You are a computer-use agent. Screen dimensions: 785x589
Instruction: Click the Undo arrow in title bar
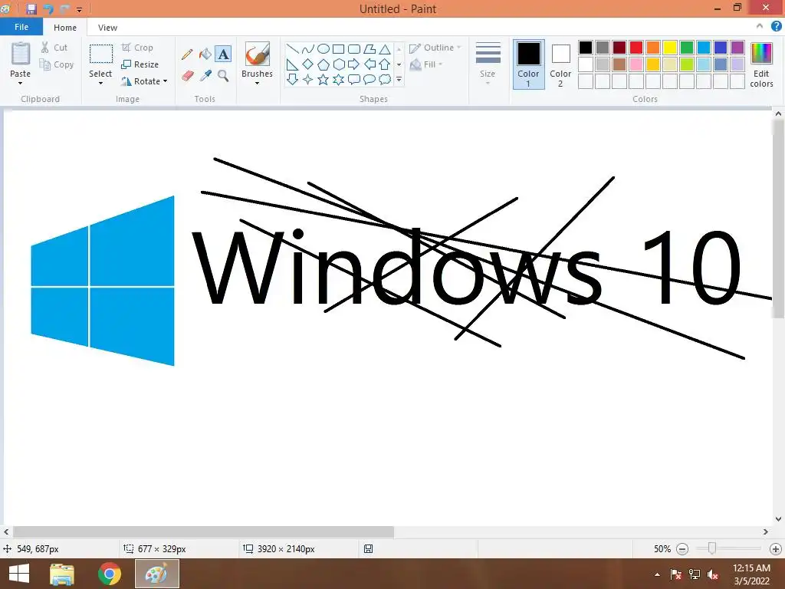48,8
